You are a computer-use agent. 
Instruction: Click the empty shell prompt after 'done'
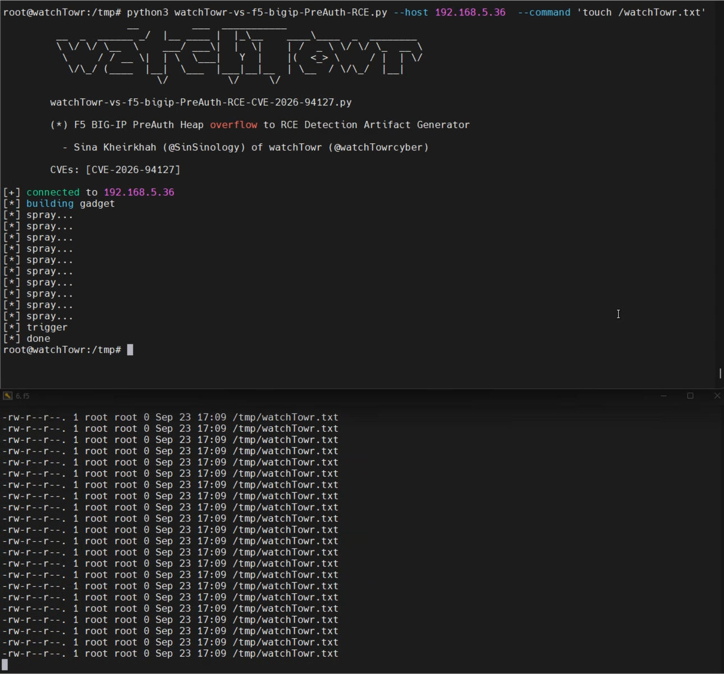click(68, 350)
